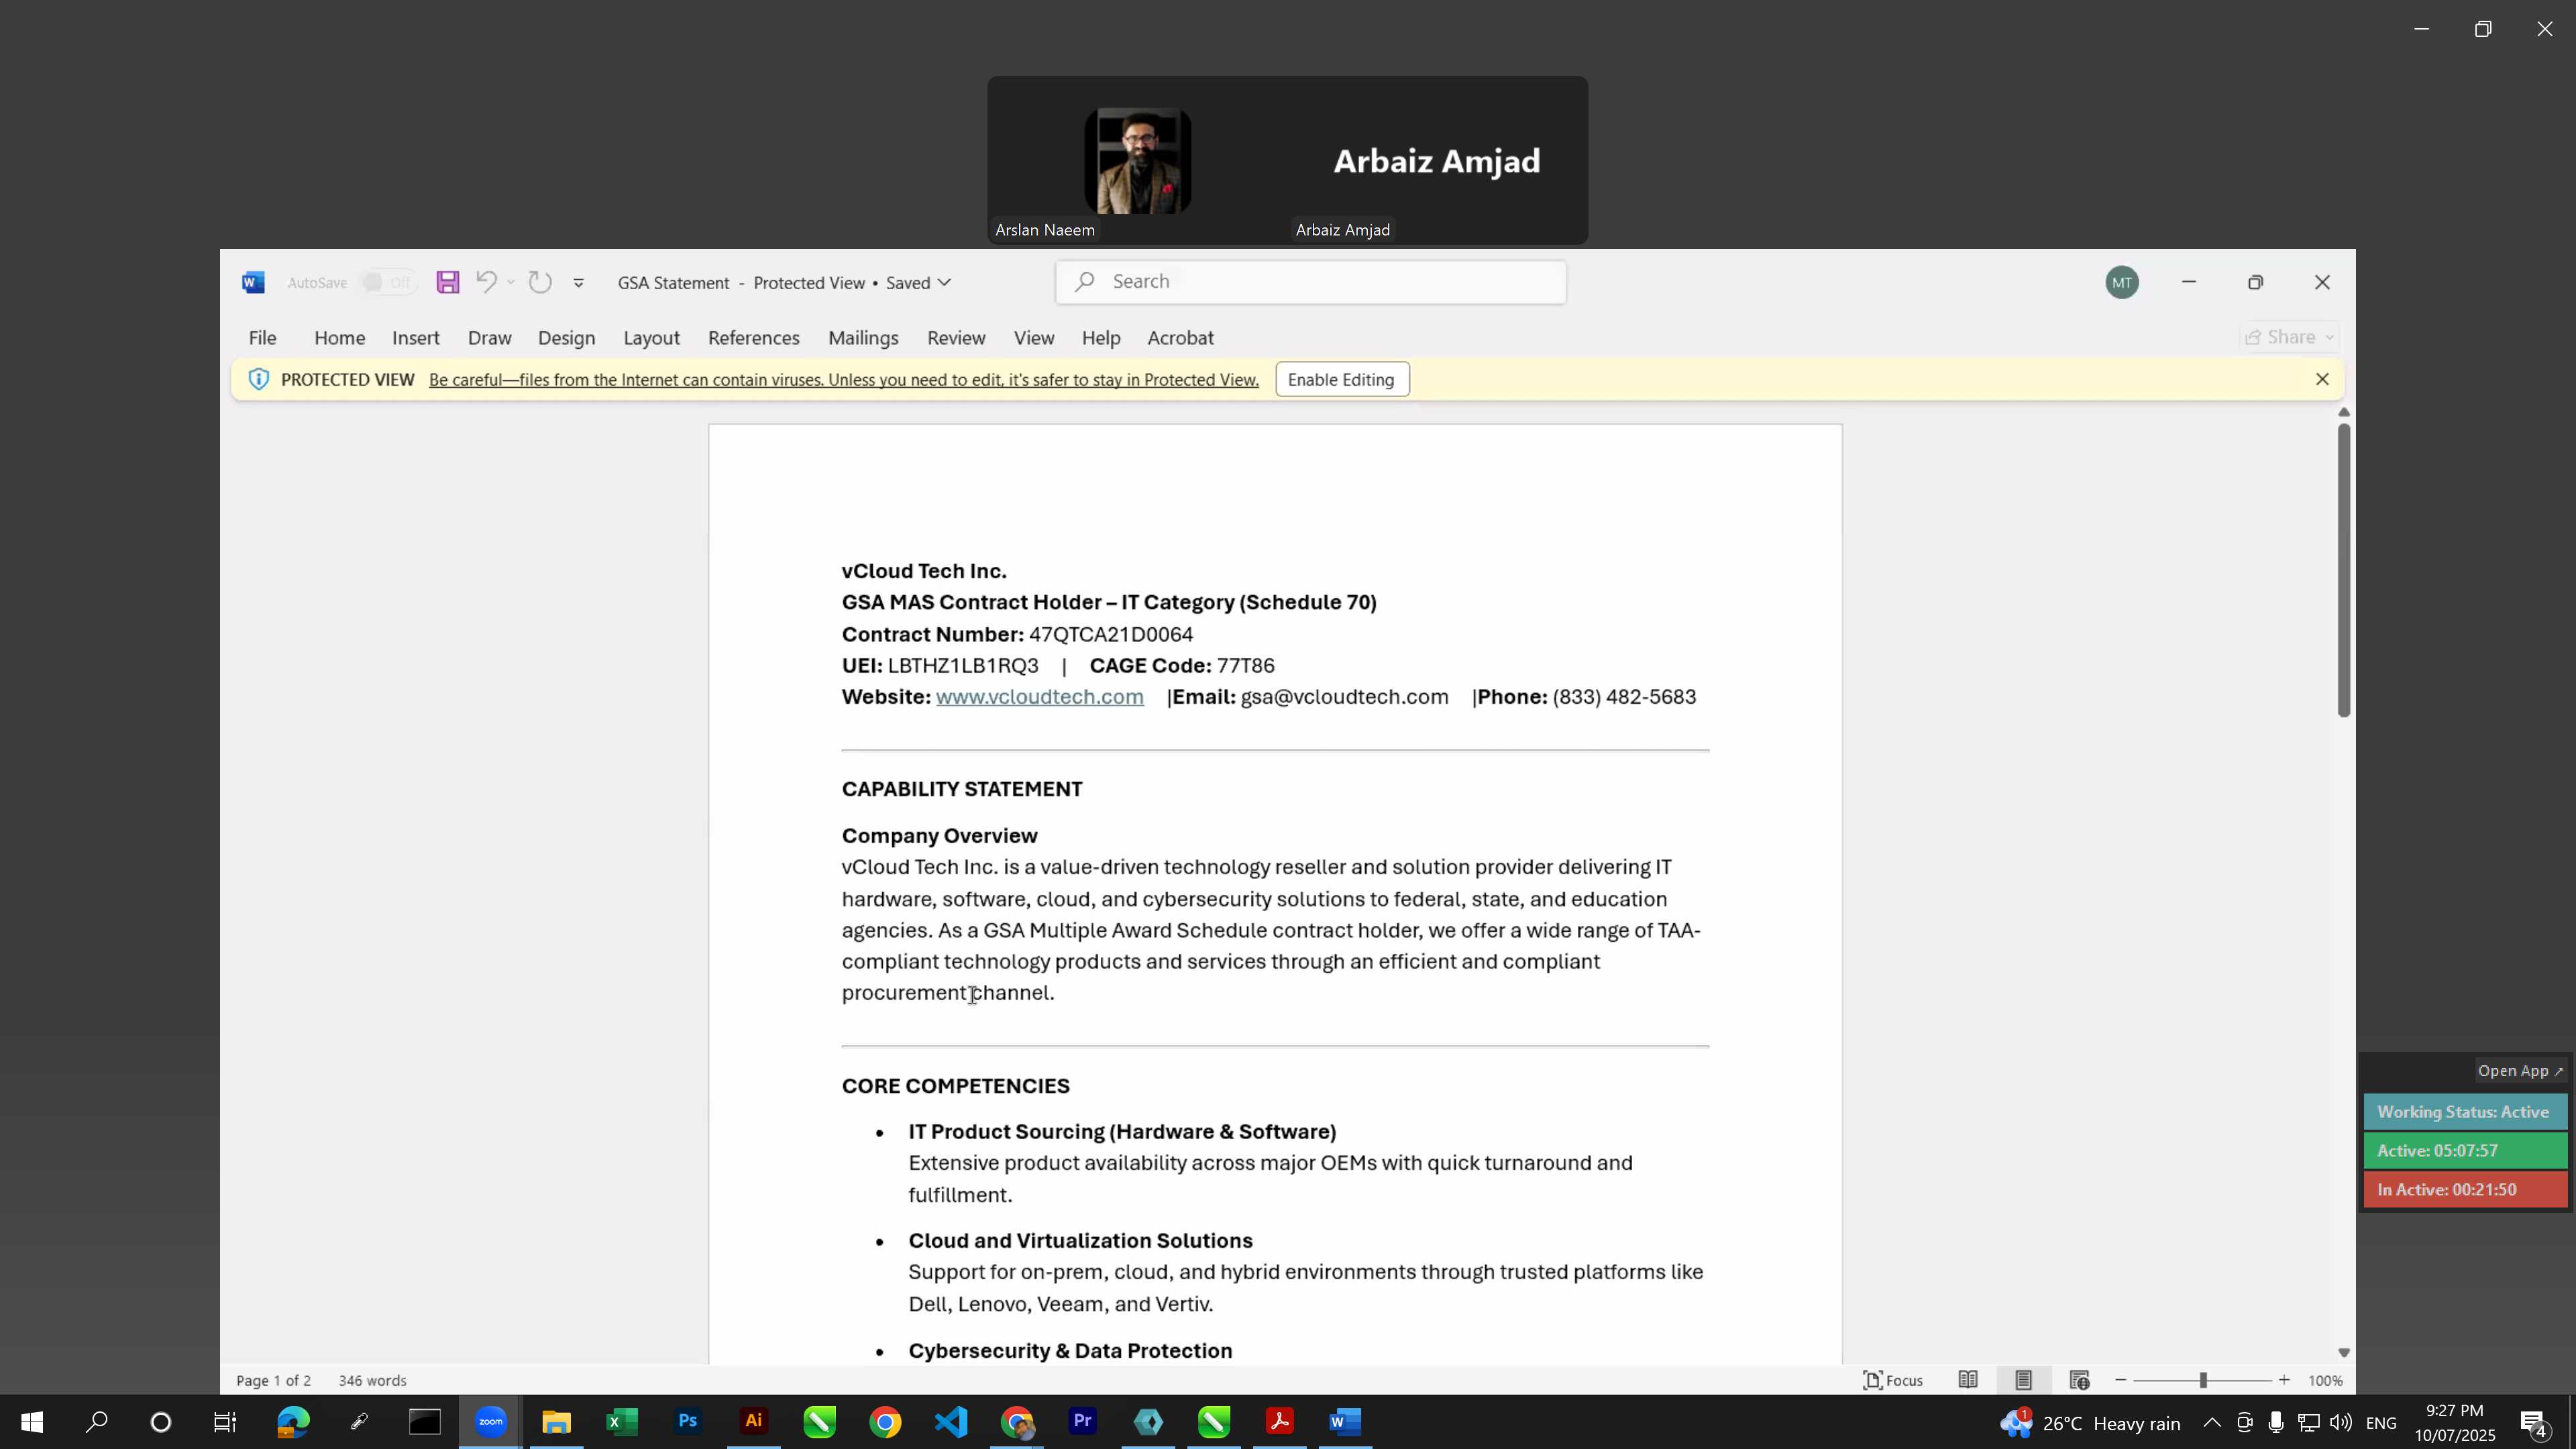Click the zoom in plus button
This screenshot has width=2576, height=1449.
(x=2284, y=1380)
